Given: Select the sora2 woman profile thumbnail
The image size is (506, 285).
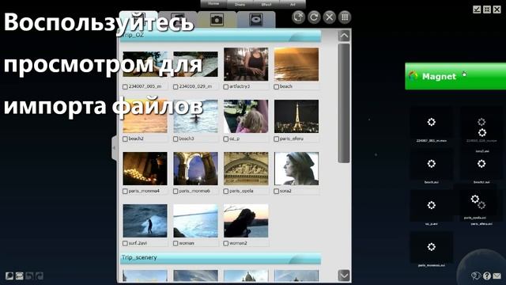Looking at the screenshot, I should coord(296,169).
